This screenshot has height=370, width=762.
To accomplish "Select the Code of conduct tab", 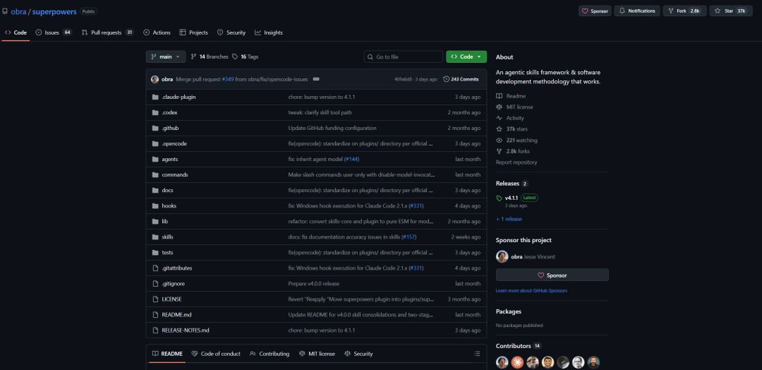I will (x=216, y=354).
